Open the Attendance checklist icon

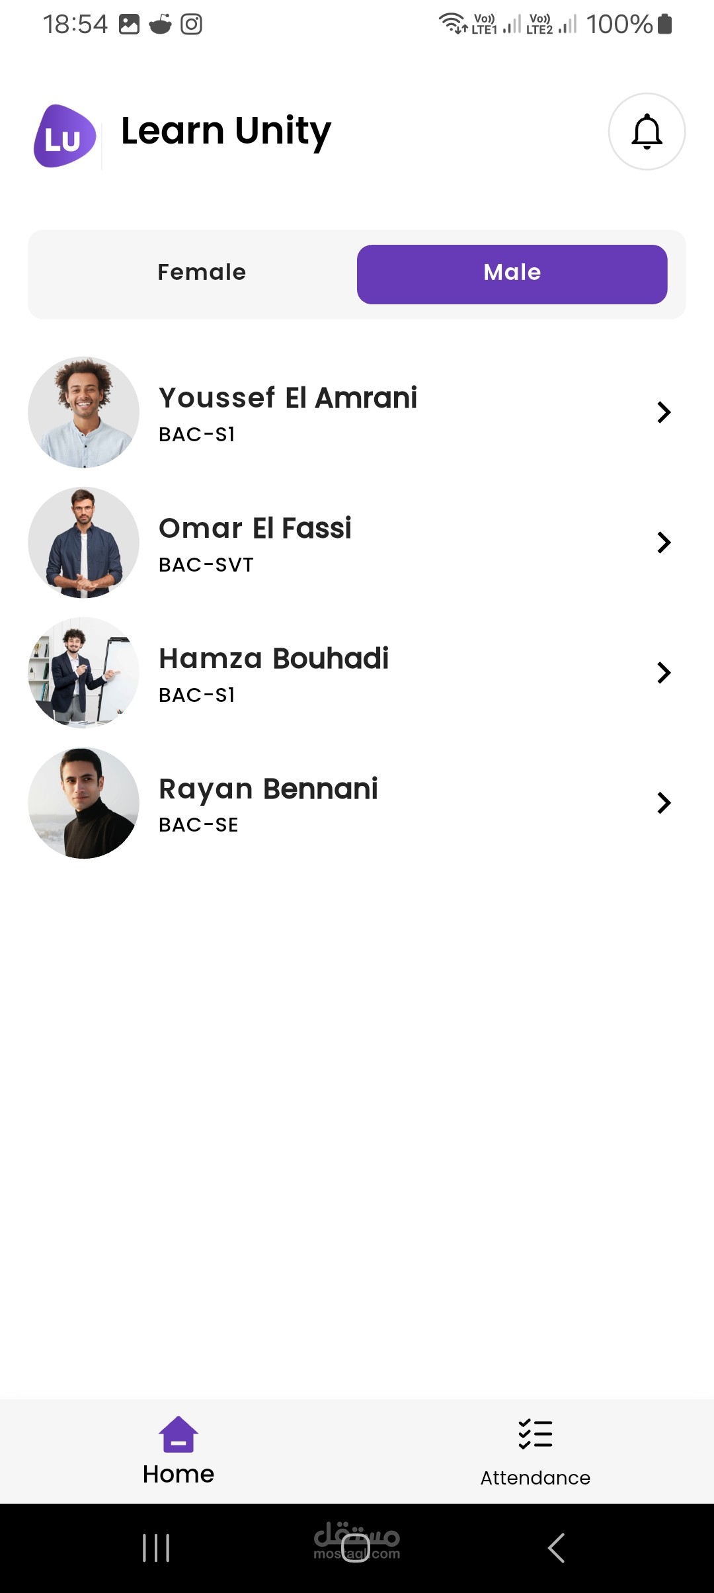[535, 1434]
